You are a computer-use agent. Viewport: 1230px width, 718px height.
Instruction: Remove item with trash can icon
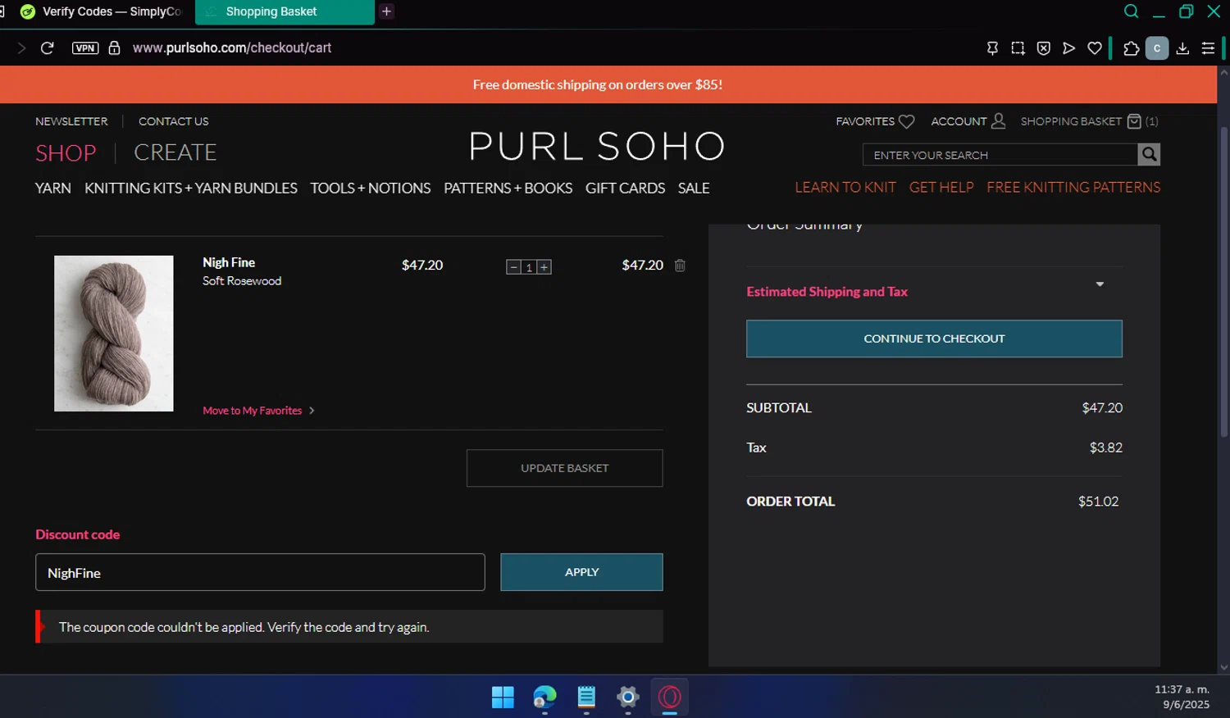pyautogui.click(x=680, y=265)
